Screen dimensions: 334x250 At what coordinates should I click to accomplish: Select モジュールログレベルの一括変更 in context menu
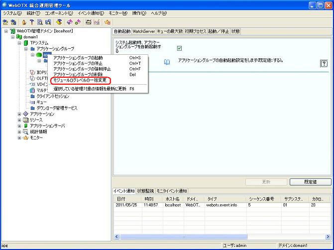click(x=80, y=80)
